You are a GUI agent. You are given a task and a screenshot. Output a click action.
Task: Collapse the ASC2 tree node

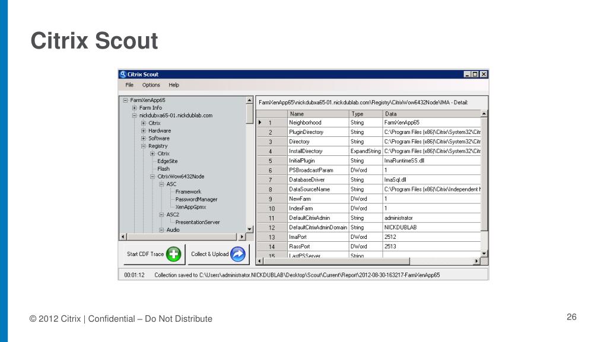pos(161,215)
